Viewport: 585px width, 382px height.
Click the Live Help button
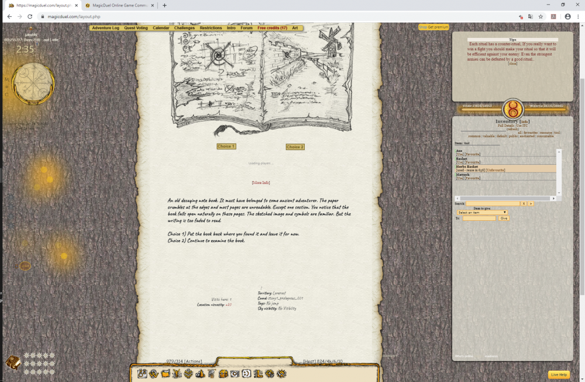coord(559,374)
